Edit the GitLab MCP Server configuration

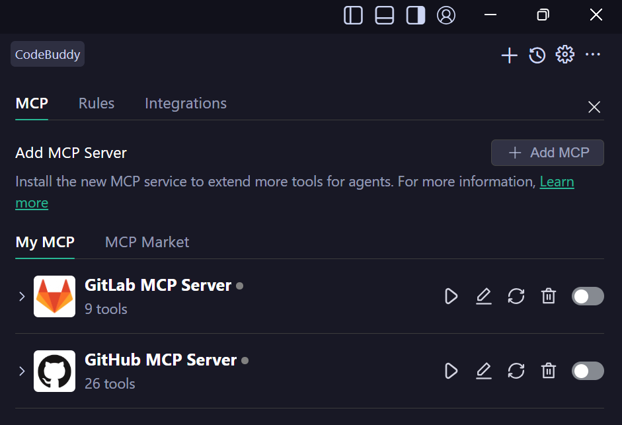click(x=484, y=296)
